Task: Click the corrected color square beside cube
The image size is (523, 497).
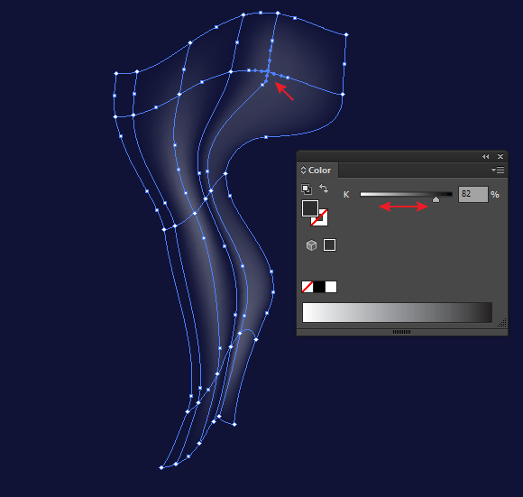Action: click(329, 245)
